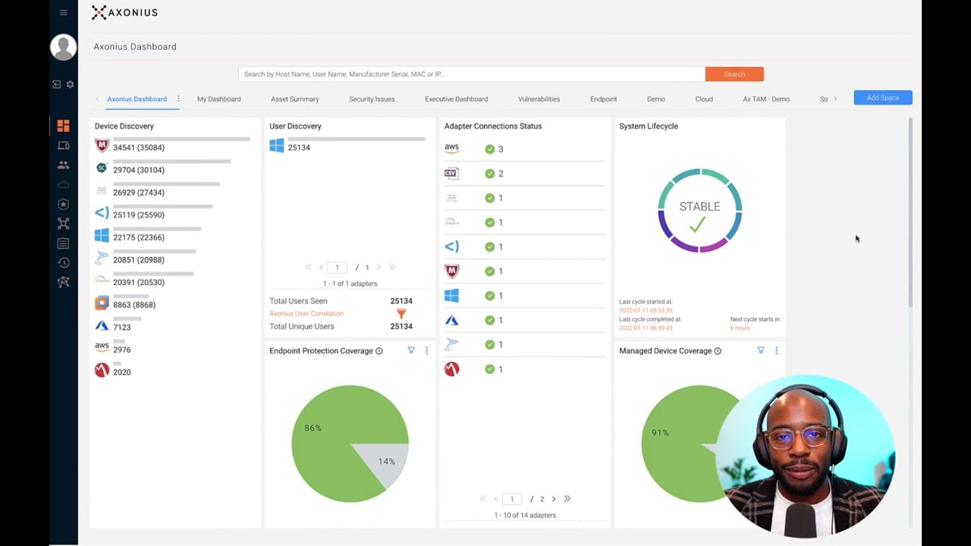
Task: Click the Add Space button
Action: [x=883, y=98]
